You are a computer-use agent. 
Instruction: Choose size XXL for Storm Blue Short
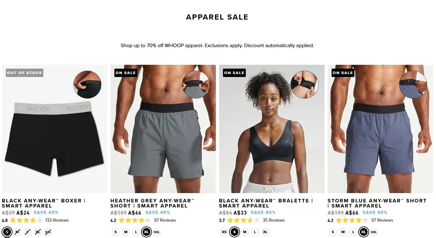374,232
